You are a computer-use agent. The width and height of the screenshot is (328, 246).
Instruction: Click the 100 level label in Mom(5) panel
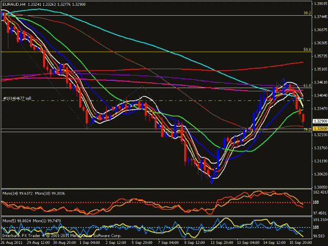[316, 228]
